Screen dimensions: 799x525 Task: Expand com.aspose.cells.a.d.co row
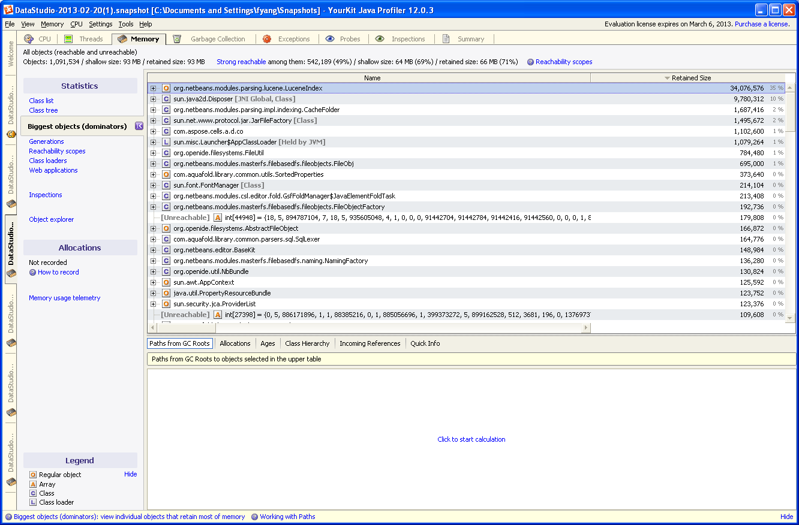coord(153,131)
